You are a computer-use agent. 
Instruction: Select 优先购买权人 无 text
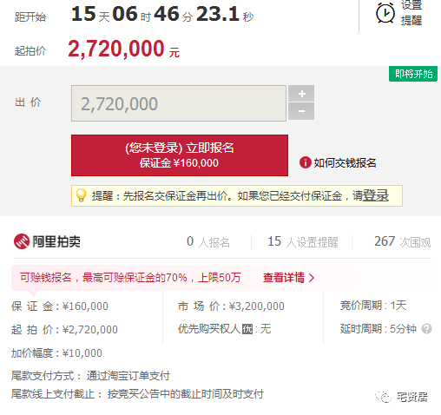(224, 329)
